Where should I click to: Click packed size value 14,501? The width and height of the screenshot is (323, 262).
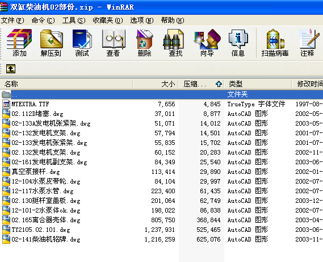click(210, 133)
